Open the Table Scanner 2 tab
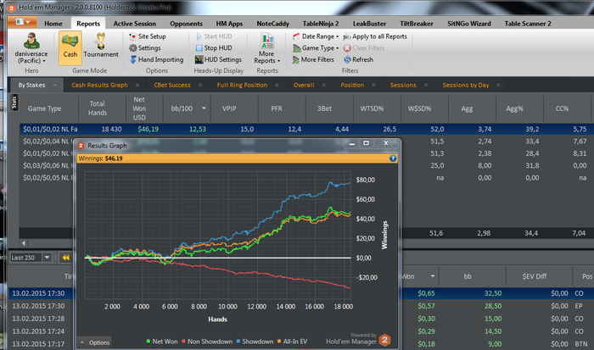Viewport: 594px width, 350px height. [x=528, y=24]
